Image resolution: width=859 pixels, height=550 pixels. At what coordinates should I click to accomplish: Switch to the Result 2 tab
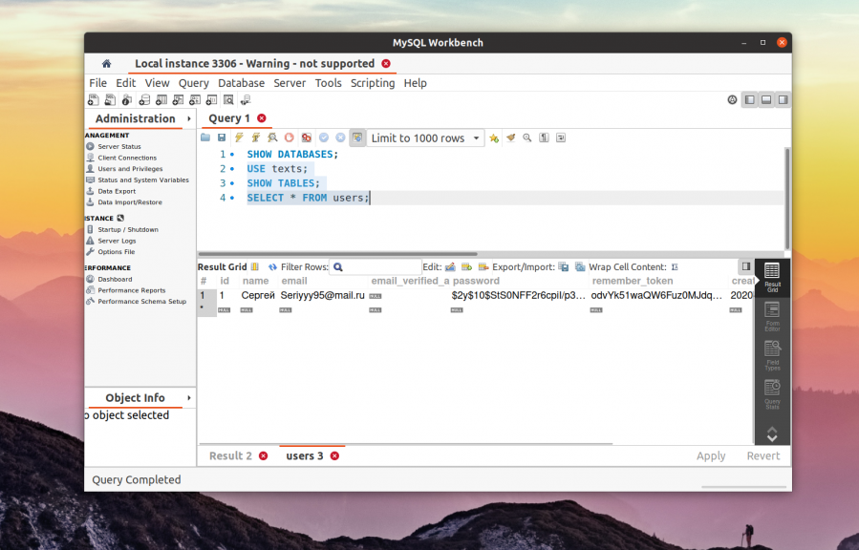tap(231, 456)
